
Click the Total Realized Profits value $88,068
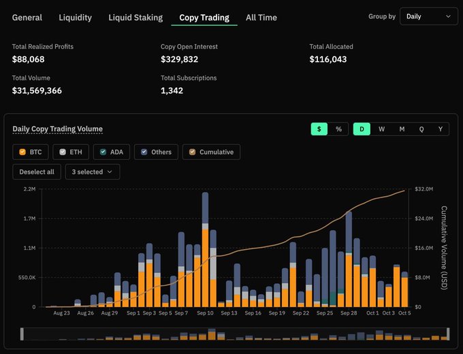(x=29, y=59)
